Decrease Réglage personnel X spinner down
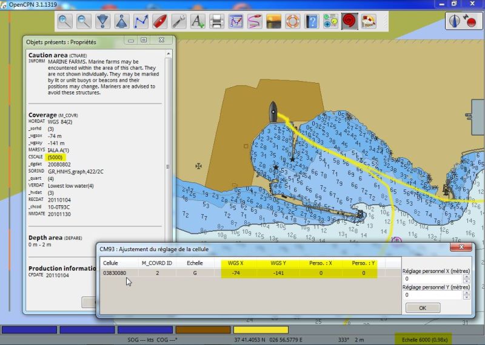 tap(466, 281)
